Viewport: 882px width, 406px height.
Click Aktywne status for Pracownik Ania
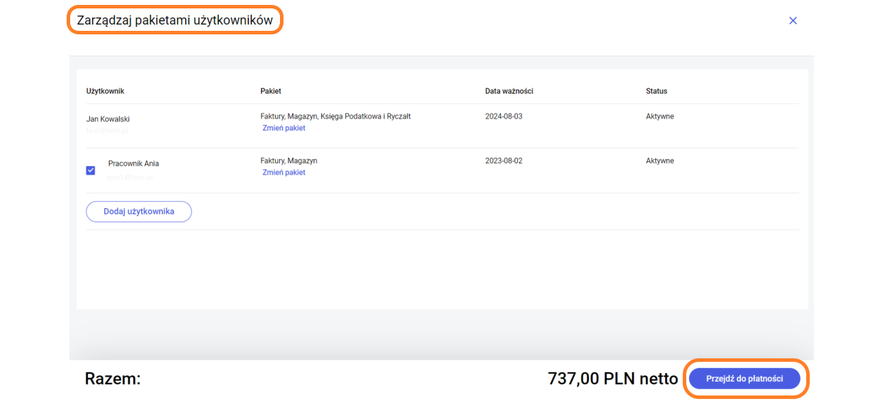[x=660, y=161]
